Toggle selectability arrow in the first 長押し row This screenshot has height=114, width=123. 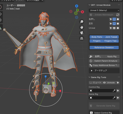coord(111,19)
